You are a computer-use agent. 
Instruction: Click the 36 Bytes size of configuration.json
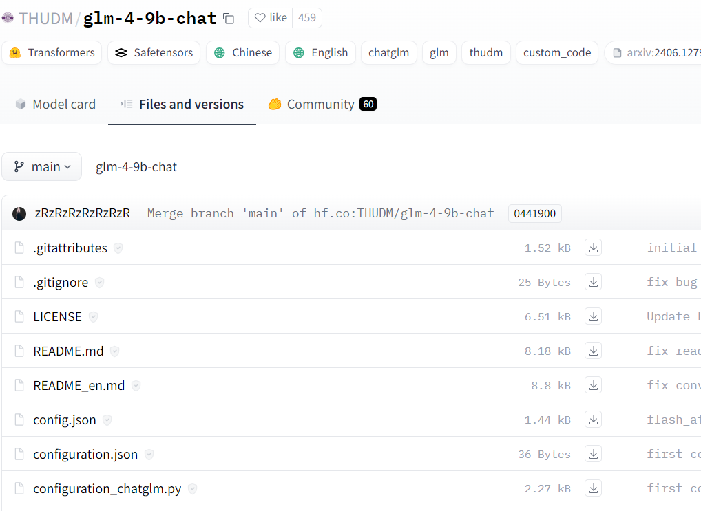click(544, 455)
